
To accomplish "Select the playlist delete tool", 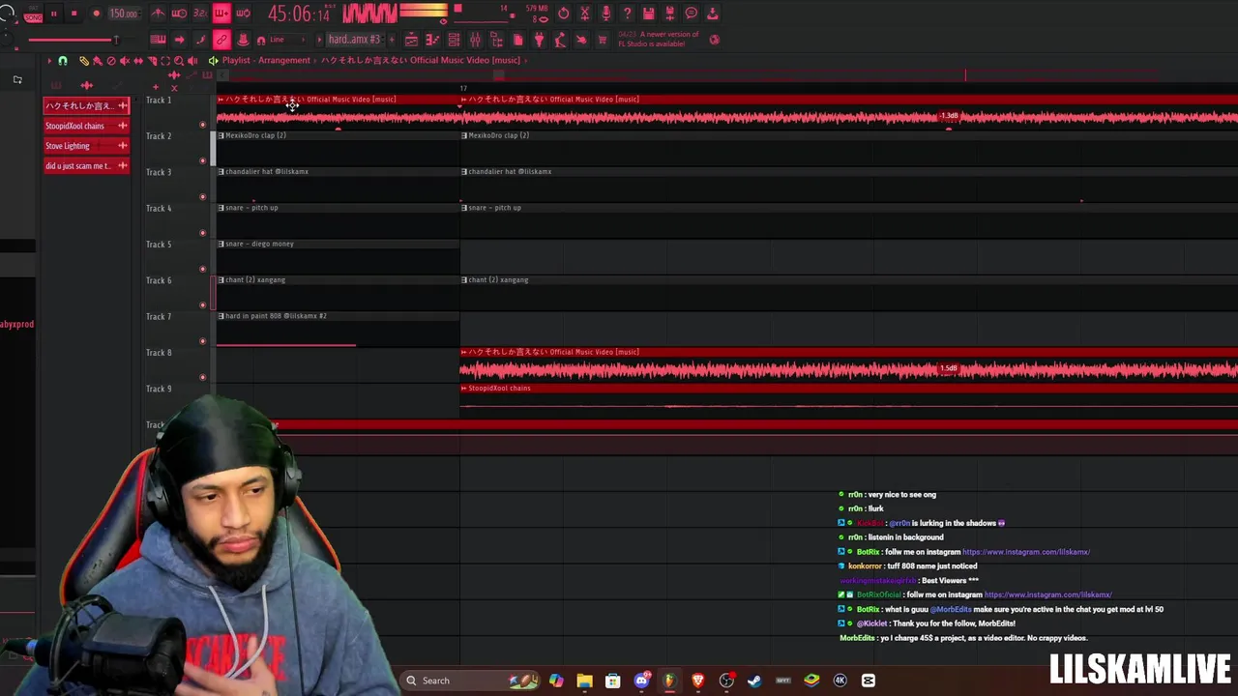I will (110, 60).
